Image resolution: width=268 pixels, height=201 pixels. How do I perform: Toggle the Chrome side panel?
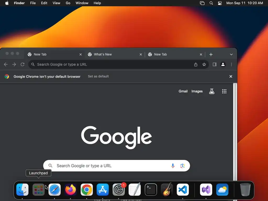(x=215, y=64)
